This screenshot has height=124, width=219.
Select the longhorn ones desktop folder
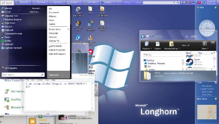pyautogui.click(x=102, y=26)
